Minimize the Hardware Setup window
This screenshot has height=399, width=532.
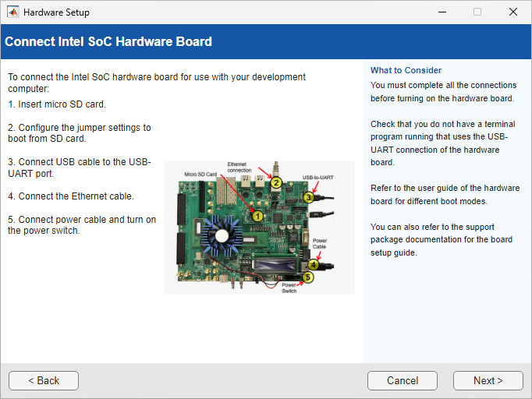442,12
